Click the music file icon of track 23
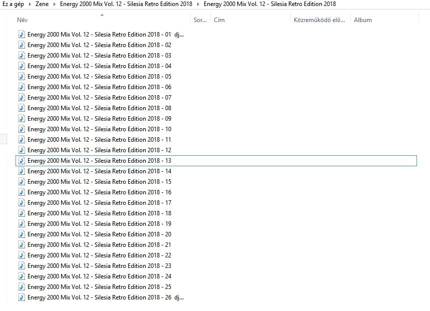 [22, 265]
